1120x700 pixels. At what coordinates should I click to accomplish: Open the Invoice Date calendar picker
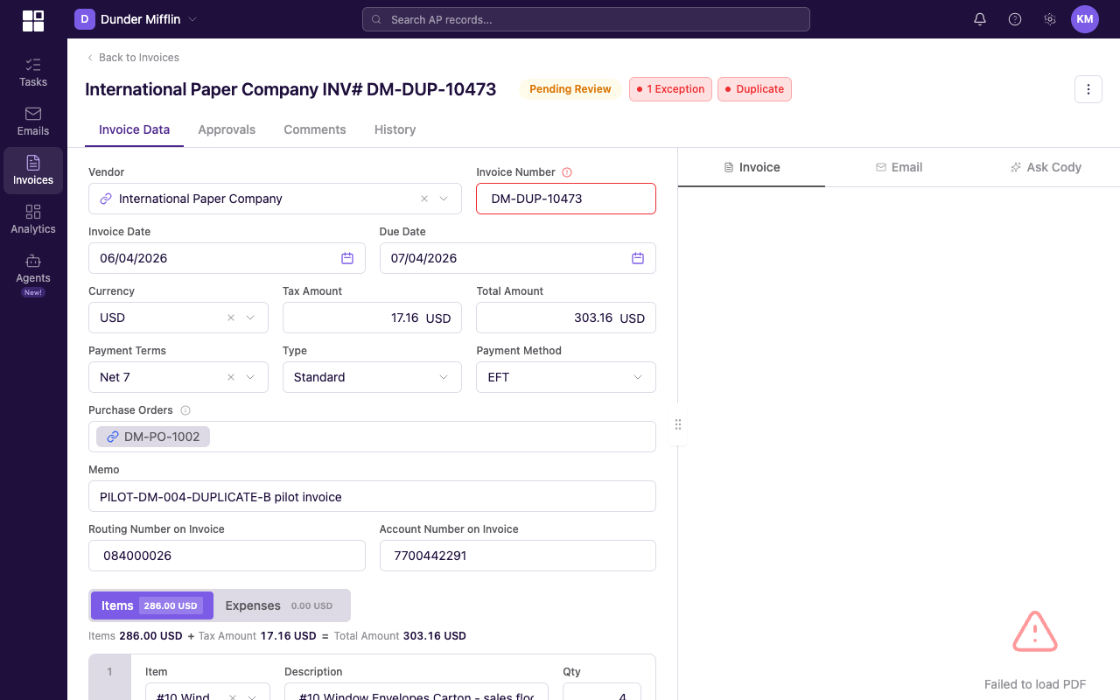(347, 258)
